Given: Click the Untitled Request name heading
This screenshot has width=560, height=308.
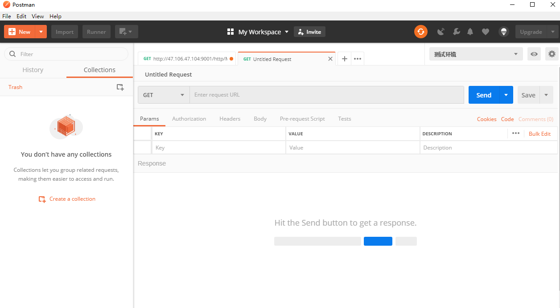Looking at the screenshot, I should [x=169, y=74].
